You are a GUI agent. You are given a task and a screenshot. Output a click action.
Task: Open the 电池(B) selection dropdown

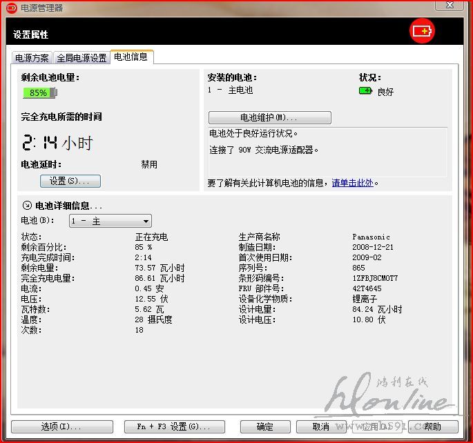point(110,221)
